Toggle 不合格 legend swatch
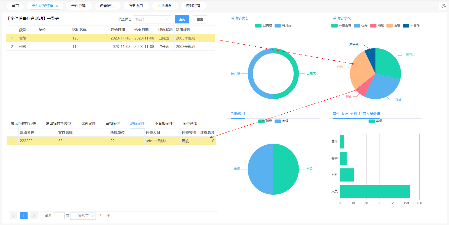This screenshot has width=449, height=225. coord(406,25)
